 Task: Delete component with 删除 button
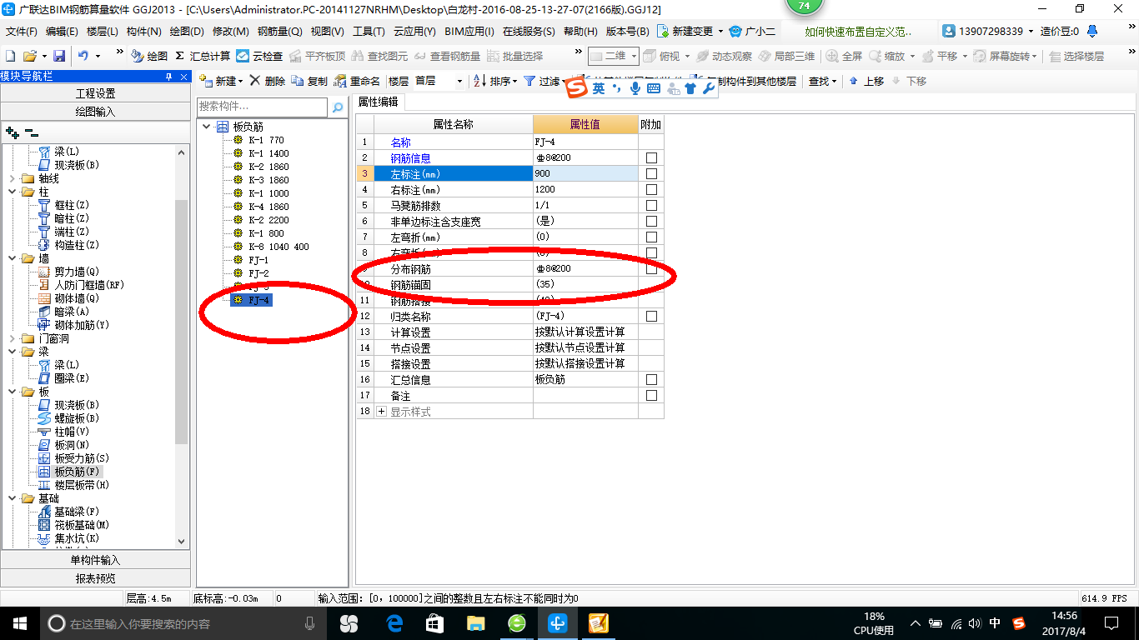point(267,81)
